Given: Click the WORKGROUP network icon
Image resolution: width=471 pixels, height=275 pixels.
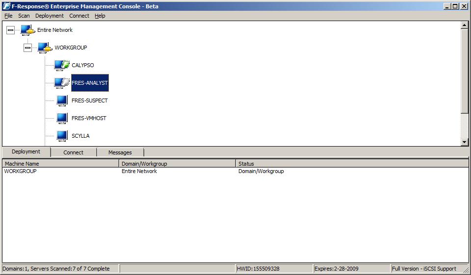Looking at the screenshot, I should point(45,48).
